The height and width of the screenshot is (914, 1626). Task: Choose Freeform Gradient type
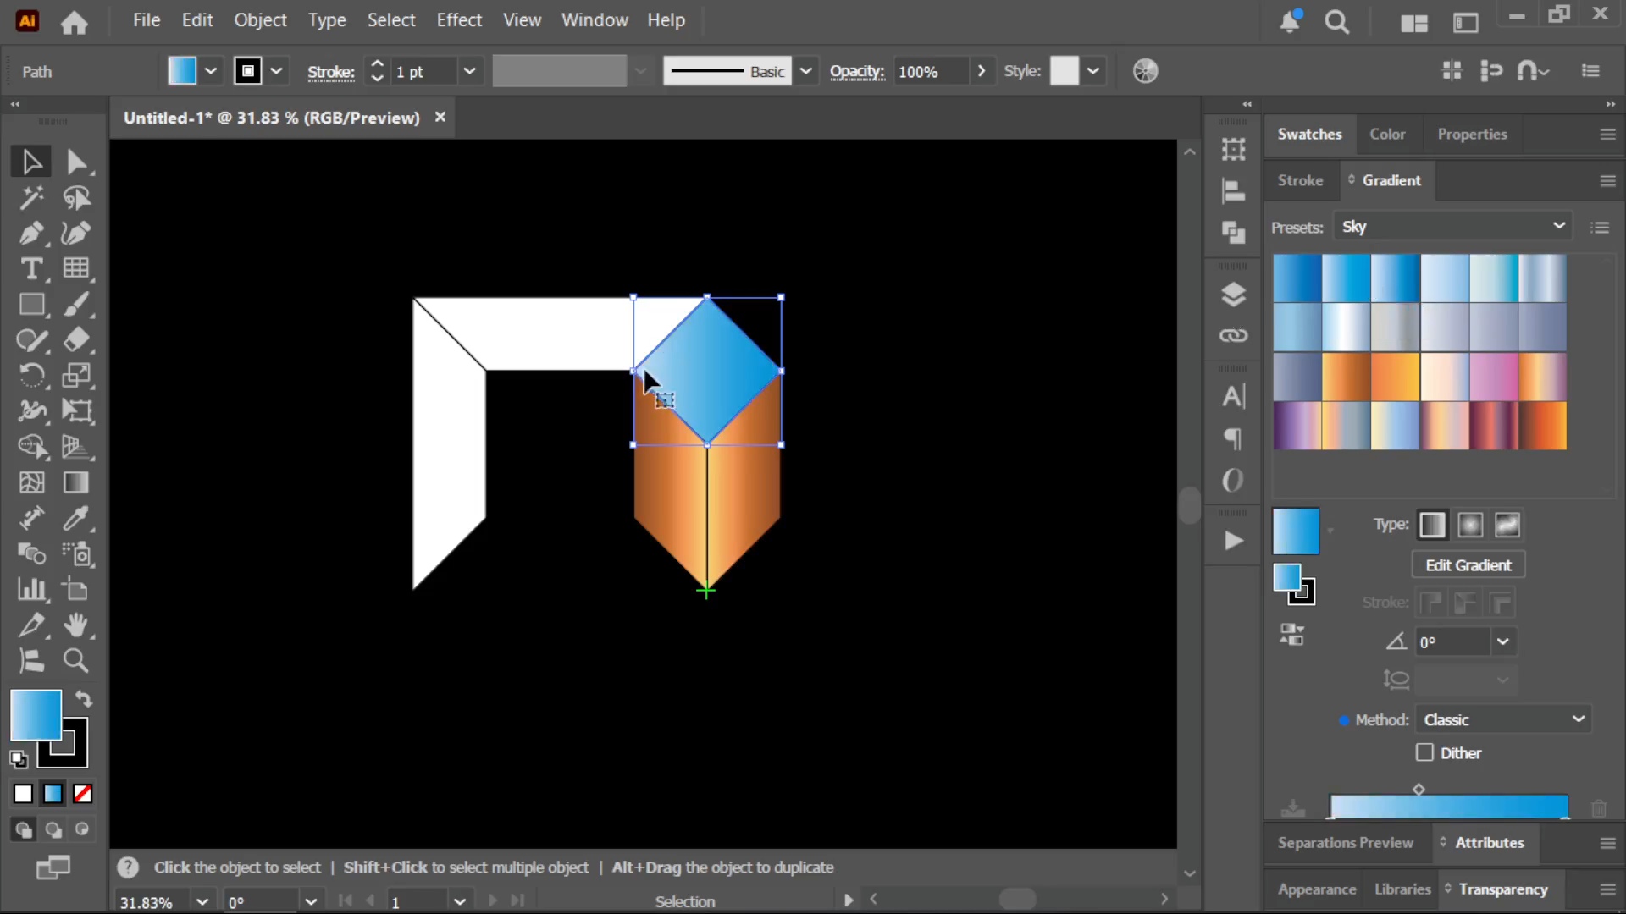click(x=1507, y=525)
